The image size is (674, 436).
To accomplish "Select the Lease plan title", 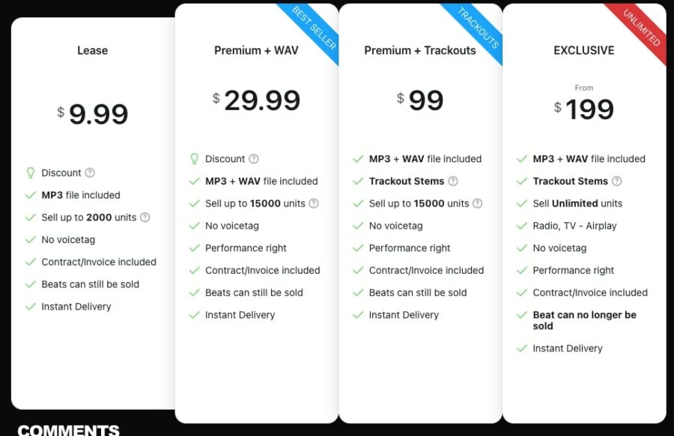I will [x=93, y=51].
